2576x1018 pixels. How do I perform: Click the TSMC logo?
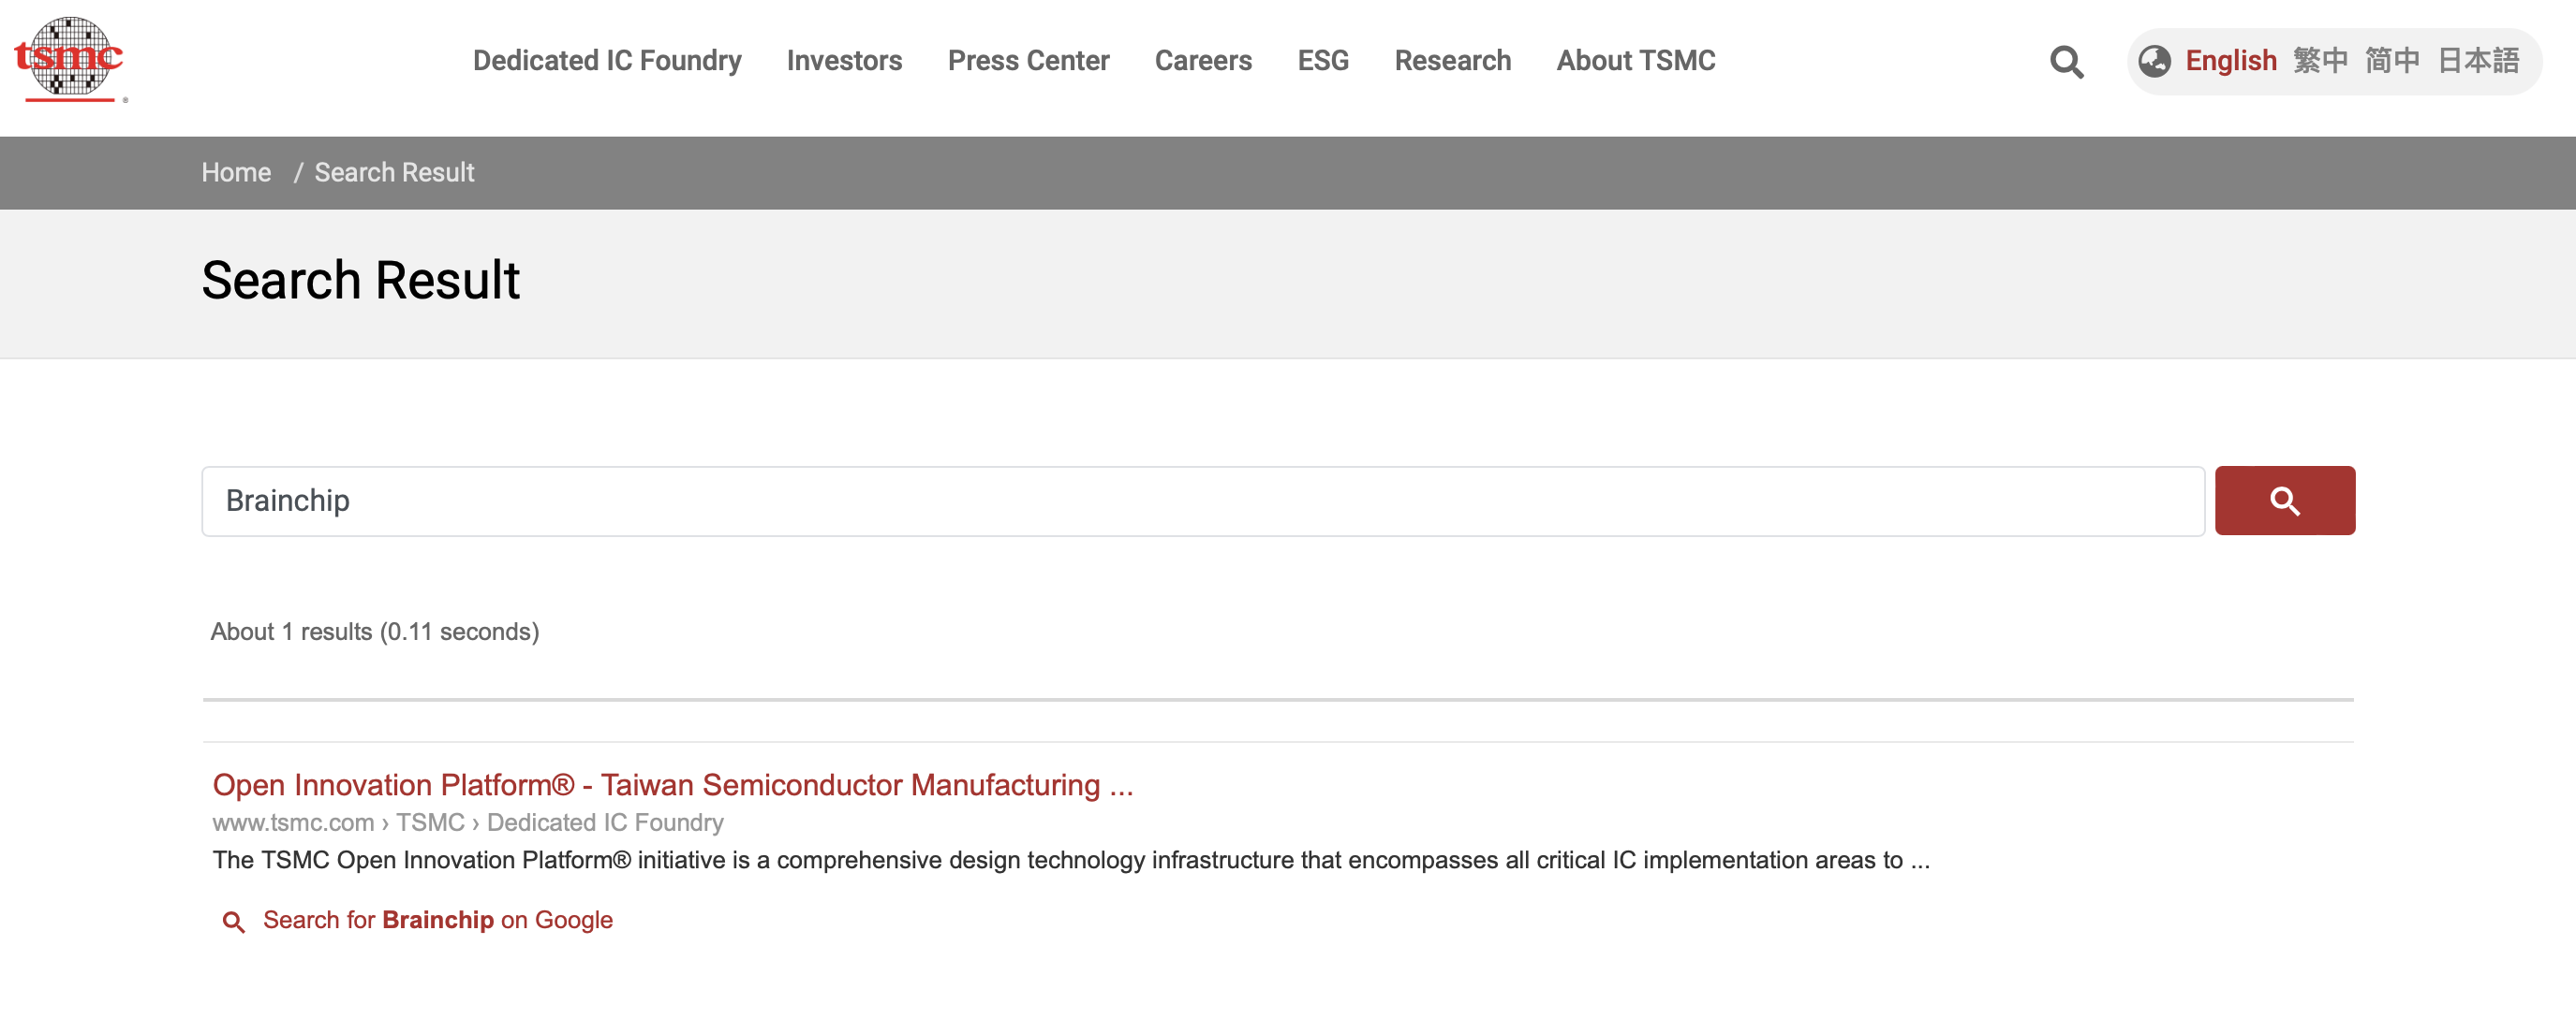tap(69, 60)
